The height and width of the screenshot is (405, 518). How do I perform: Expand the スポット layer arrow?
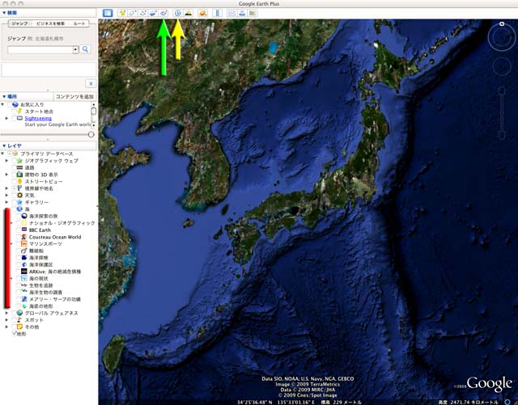[6, 320]
